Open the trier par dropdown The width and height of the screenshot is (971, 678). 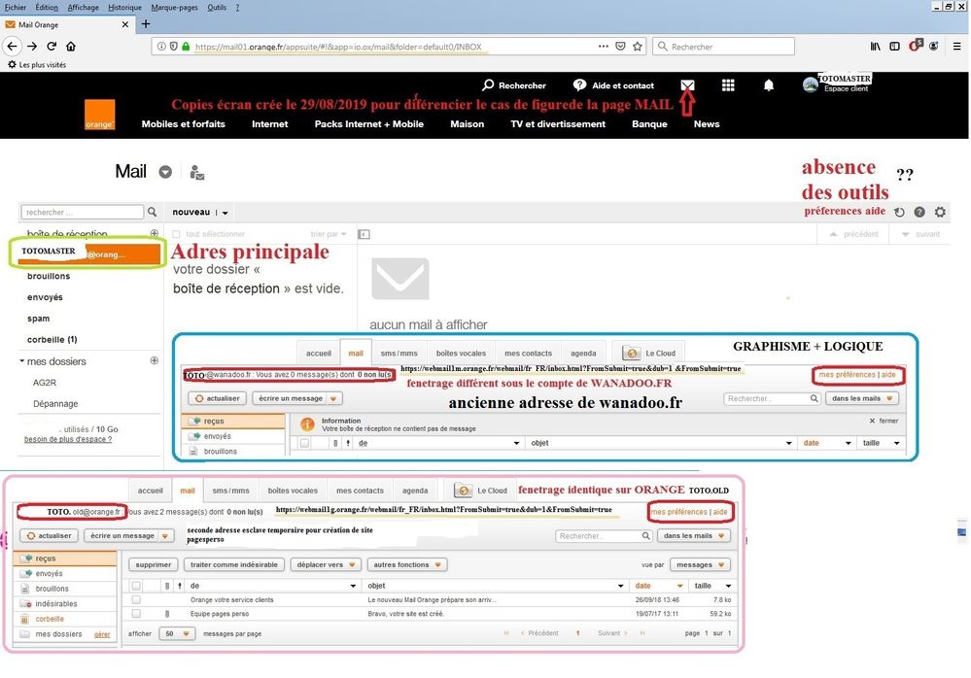click(329, 234)
